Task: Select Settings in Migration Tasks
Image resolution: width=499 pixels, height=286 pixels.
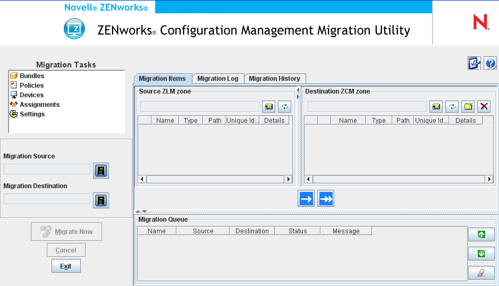Action: [x=28, y=114]
